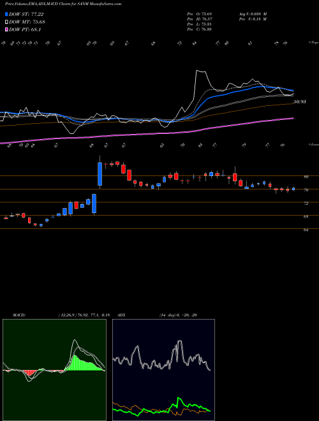
Task: Click the 64 price axis label
Action: (x=306, y=230)
